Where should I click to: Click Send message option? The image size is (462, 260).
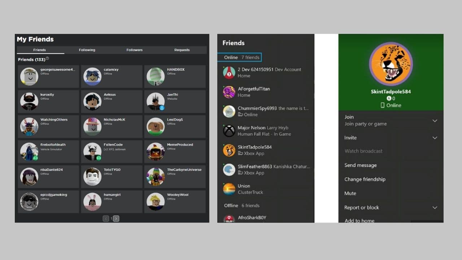coord(360,165)
